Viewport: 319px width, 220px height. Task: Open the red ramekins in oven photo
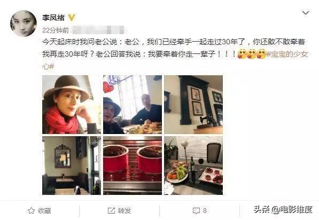(133, 166)
